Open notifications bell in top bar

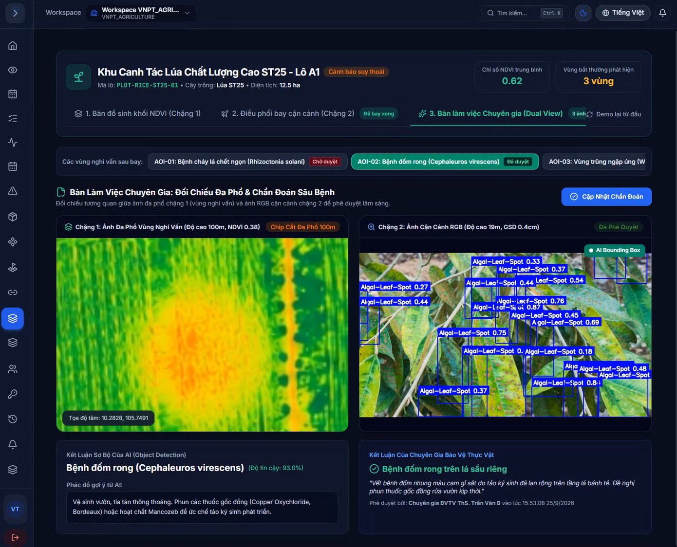click(x=663, y=13)
